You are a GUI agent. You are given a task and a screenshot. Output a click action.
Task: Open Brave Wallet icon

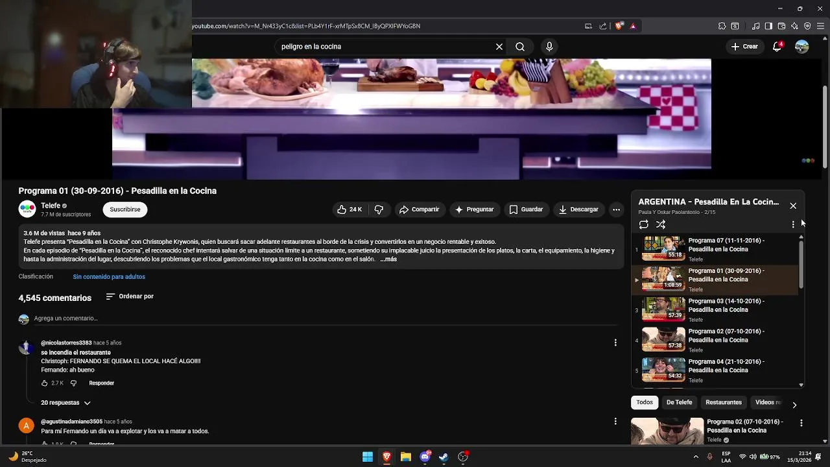click(781, 26)
